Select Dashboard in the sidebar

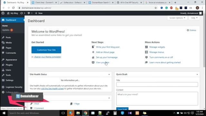coord(12,20)
